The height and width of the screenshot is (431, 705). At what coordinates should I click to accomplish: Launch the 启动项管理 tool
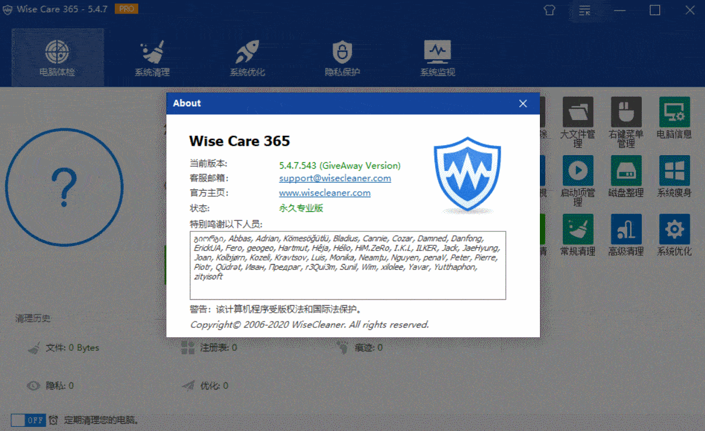click(x=577, y=171)
